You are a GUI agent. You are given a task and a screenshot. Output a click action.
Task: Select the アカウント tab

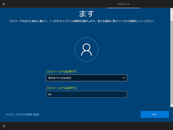[124, 4]
